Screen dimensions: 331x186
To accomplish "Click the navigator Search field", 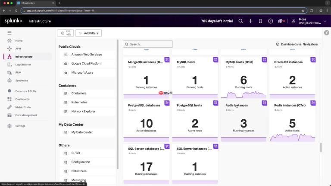I will click(x=148, y=44).
